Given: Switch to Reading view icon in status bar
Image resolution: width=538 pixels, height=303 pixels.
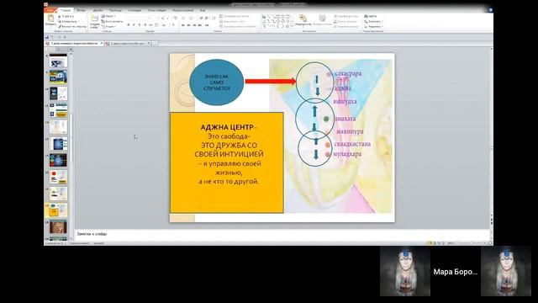Looking at the screenshot, I should [x=439, y=243].
